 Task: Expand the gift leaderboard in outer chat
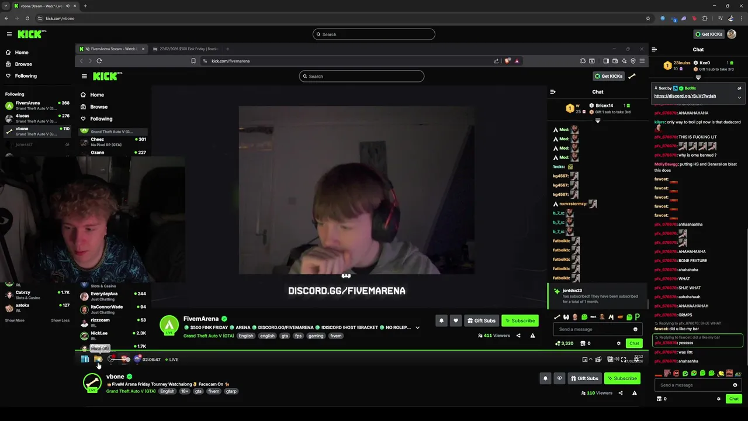698,77
